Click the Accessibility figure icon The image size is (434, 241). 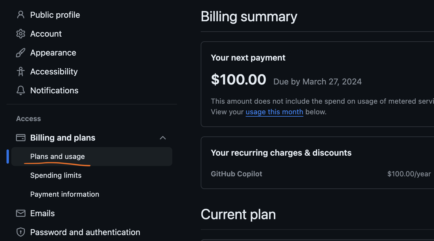[20, 71]
